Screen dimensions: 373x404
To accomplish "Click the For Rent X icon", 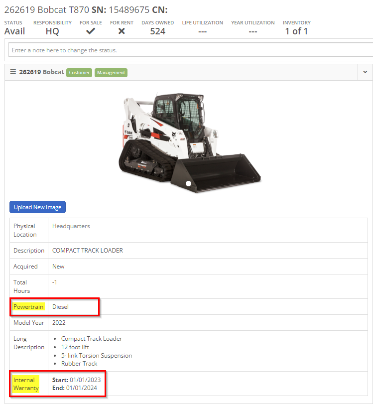I will tap(122, 31).
